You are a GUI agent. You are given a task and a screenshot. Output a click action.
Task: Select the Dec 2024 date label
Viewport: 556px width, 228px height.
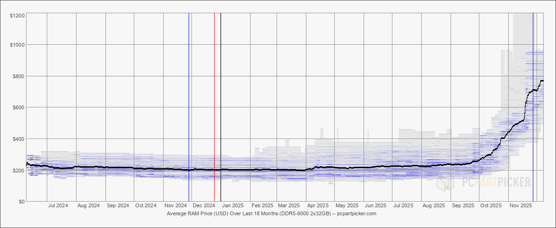point(204,205)
